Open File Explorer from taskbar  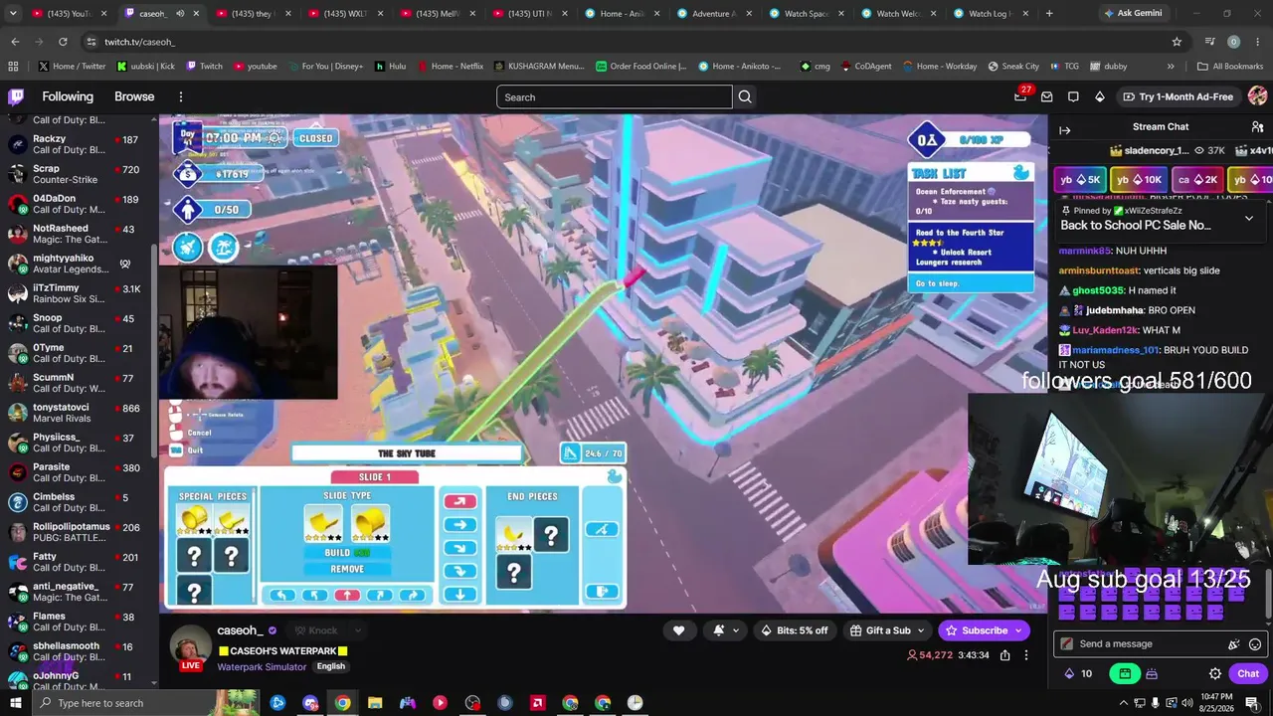click(375, 703)
